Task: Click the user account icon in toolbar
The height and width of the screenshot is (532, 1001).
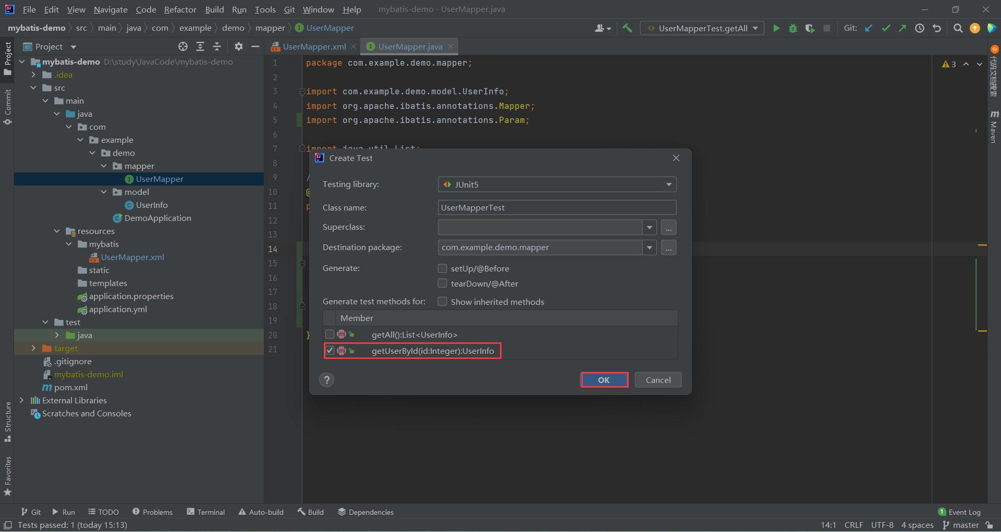Action: [x=603, y=28]
